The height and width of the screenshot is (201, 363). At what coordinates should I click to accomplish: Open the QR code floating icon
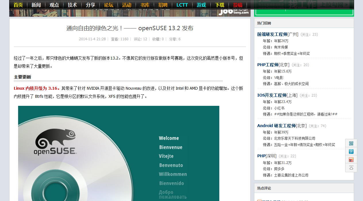point(351,143)
